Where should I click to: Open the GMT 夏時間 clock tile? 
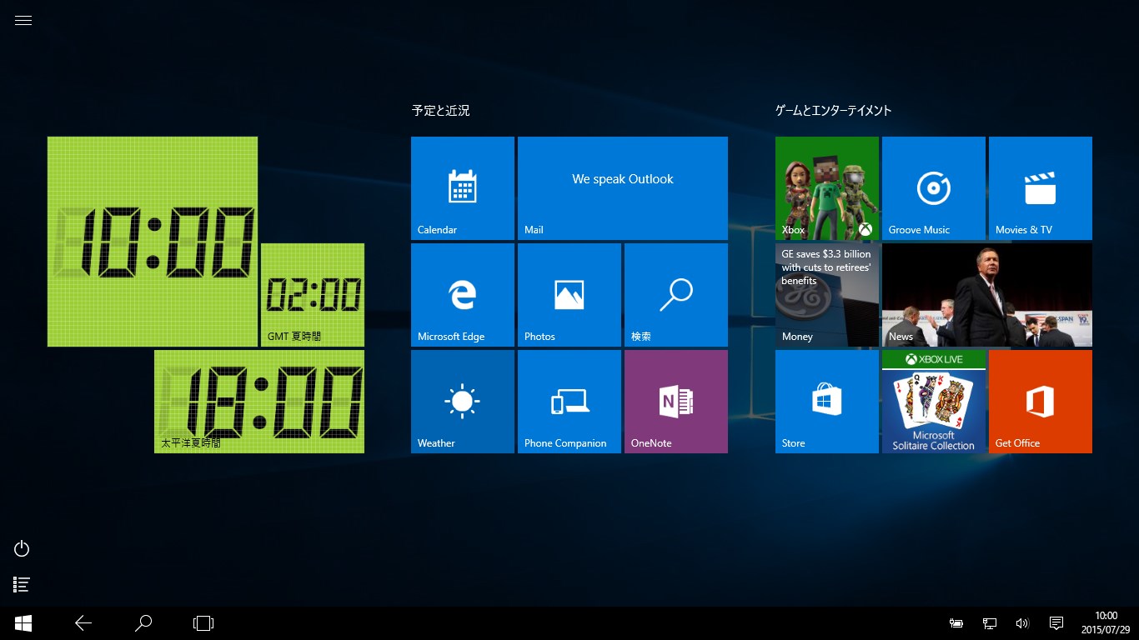[313, 295]
